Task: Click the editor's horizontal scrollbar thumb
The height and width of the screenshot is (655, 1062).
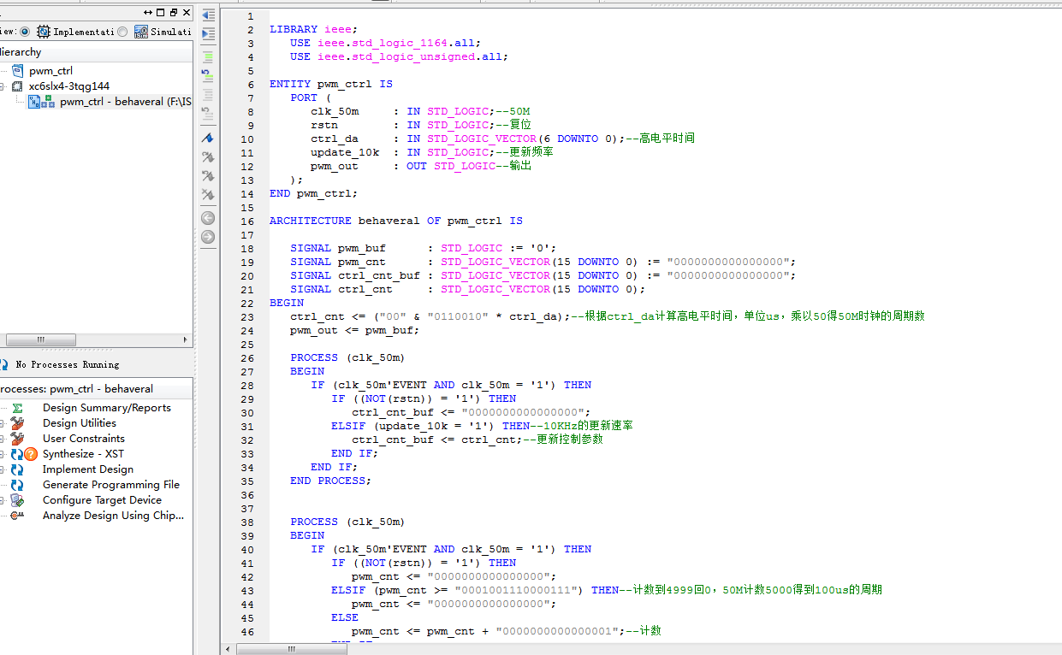Action: click(292, 649)
